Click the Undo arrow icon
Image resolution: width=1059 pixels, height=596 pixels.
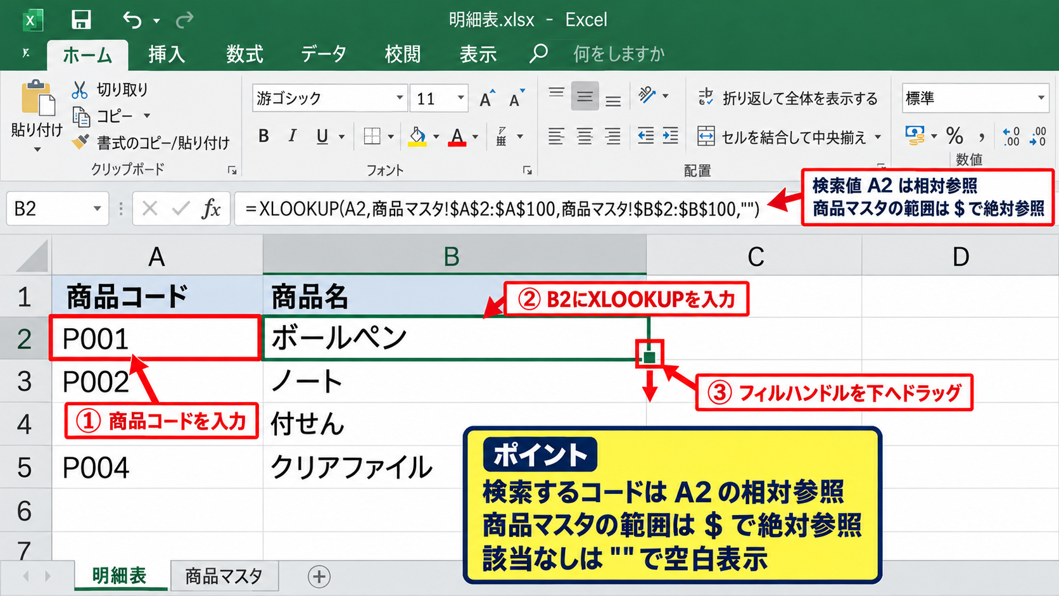(x=132, y=20)
